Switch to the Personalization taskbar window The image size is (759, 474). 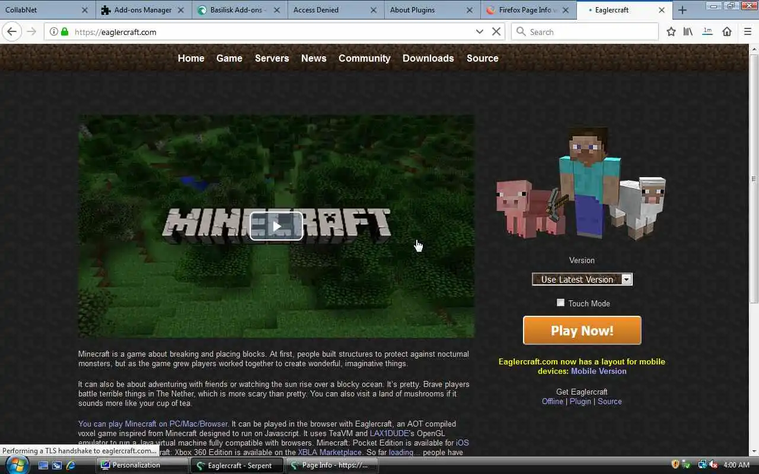point(142,465)
